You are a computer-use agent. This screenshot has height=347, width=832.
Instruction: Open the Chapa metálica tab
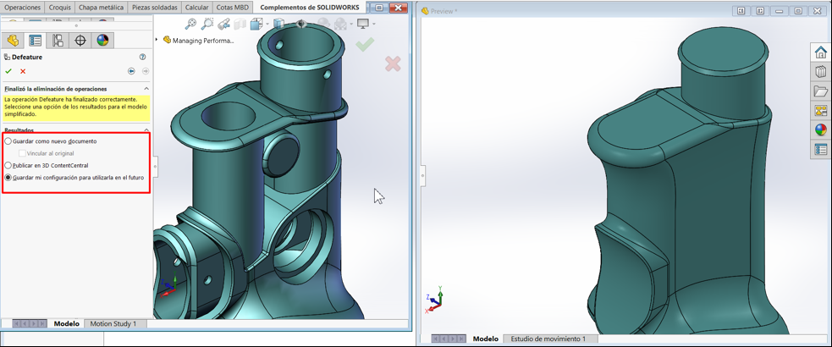click(x=101, y=8)
